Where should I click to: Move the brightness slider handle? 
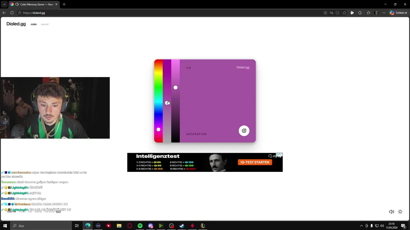[176, 88]
